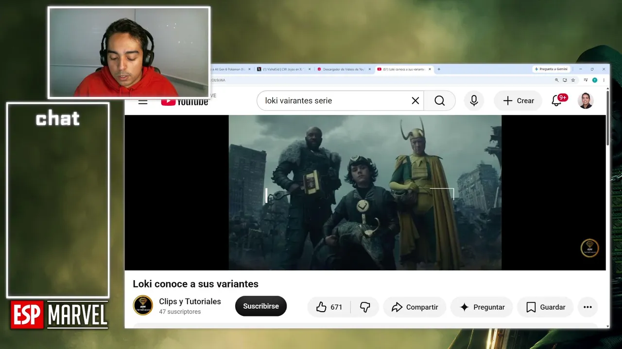The image size is (622, 349).
Task: Submit search with the magnifier button
Action: point(440,101)
